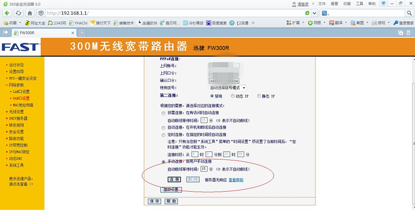The image size is (415, 211).
Task: Click the 保存 save button
Action: pos(154,201)
